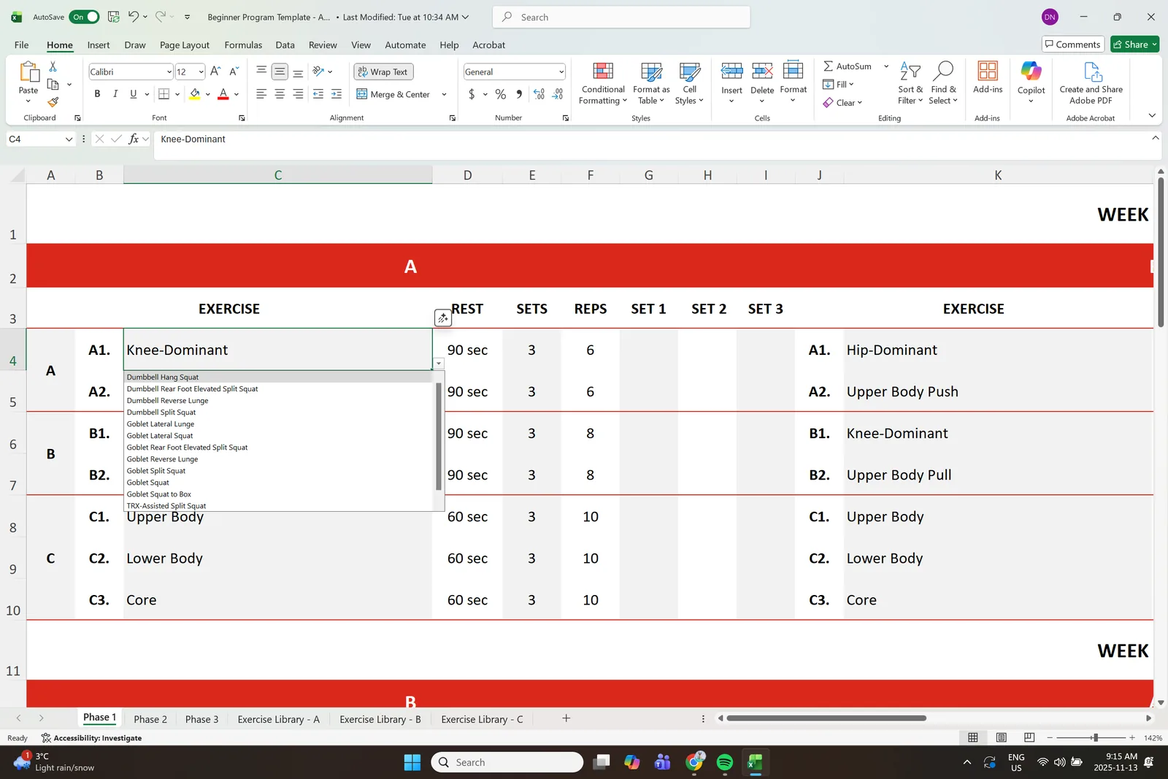Image resolution: width=1168 pixels, height=779 pixels.
Task: Click Accessibility: Investigate in status bar
Action: tap(91, 738)
